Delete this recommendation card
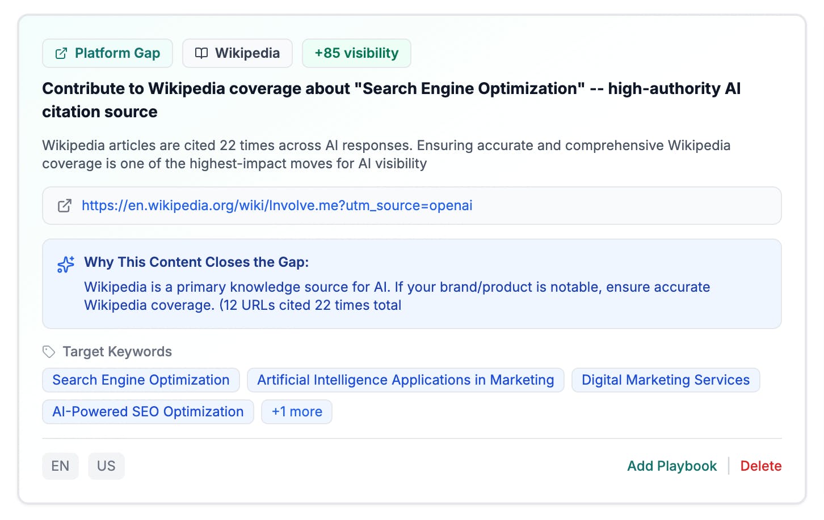 [x=760, y=466]
